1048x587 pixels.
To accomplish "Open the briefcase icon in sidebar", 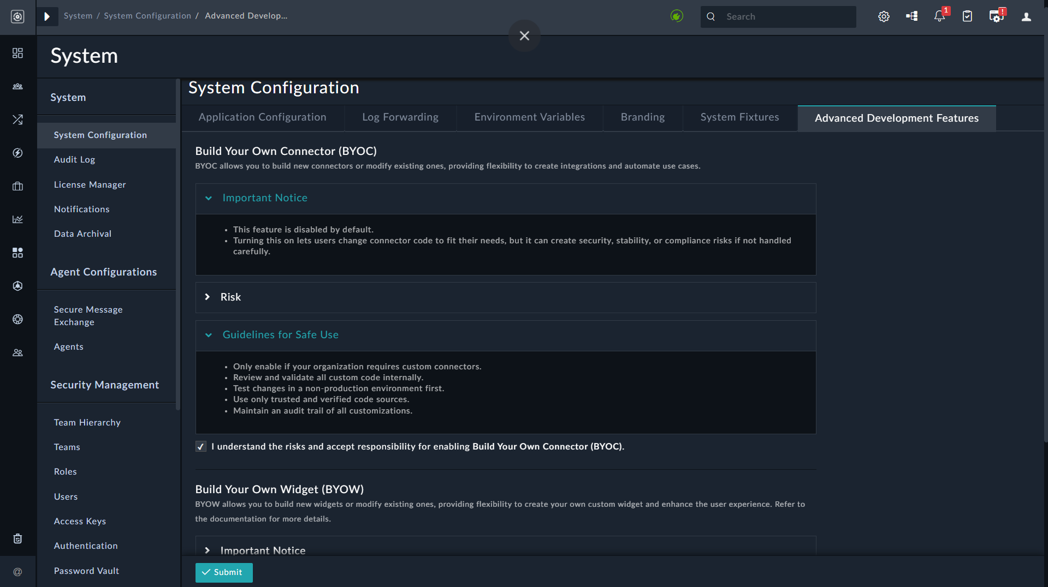I will (x=17, y=186).
